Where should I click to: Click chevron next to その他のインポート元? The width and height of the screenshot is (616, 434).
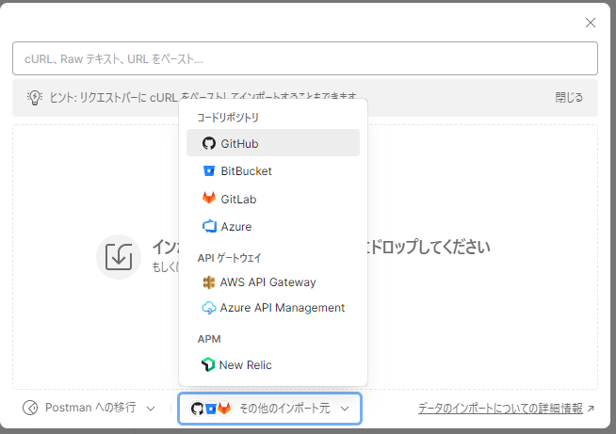point(345,409)
